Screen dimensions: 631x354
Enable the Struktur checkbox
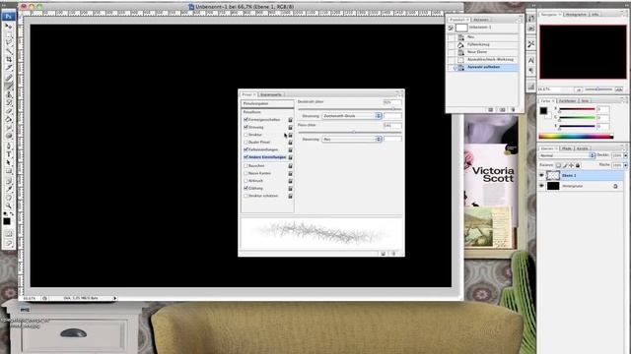pyautogui.click(x=245, y=135)
